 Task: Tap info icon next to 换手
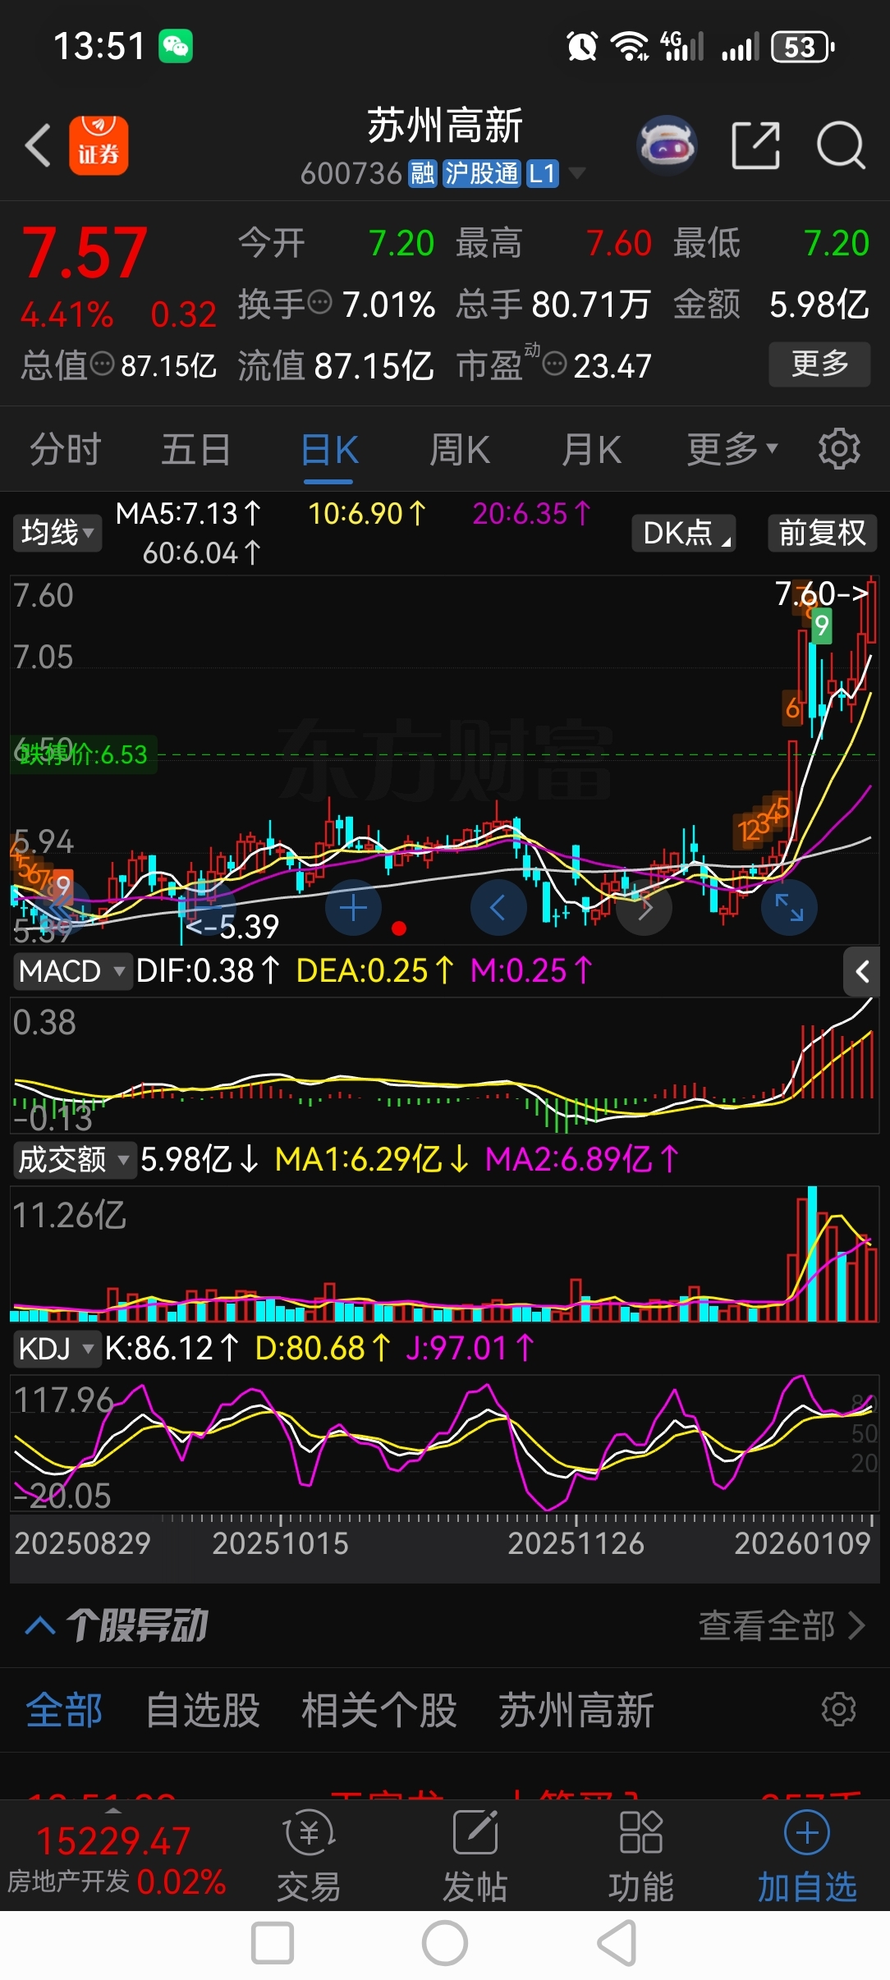[x=319, y=303]
